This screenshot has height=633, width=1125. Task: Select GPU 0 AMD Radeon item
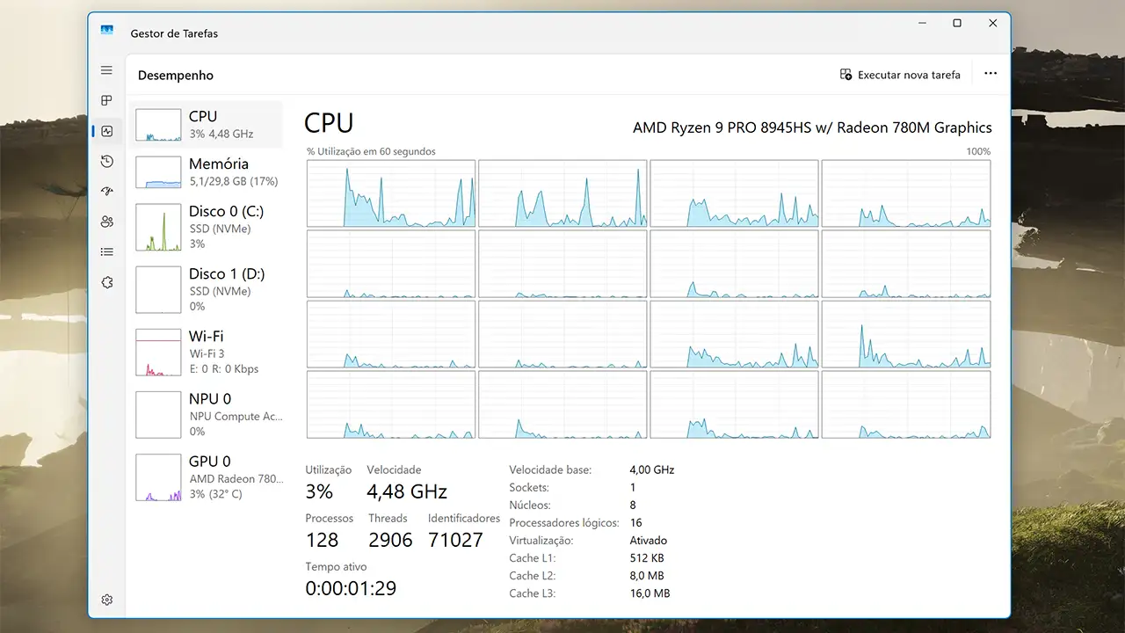[x=207, y=477]
